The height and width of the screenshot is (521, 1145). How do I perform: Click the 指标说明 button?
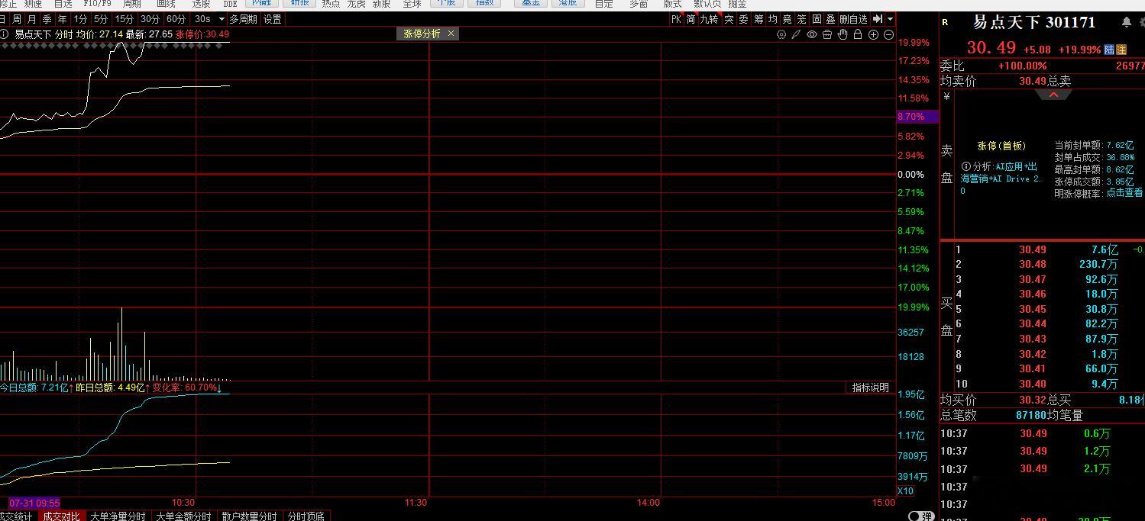(871, 388)
